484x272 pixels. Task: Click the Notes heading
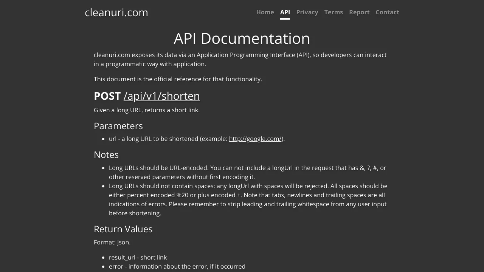click(x=106, y=155)
